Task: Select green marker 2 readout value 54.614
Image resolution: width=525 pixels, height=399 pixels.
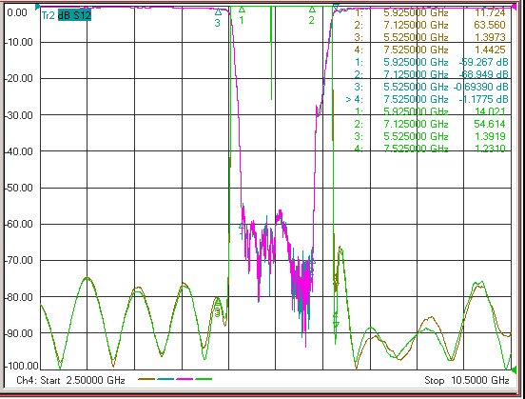Action: click(x=490, y=124)
